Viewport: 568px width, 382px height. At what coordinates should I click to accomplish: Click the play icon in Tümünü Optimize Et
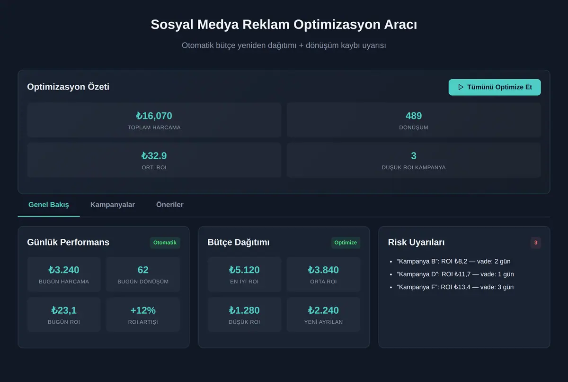pos(461,87)
